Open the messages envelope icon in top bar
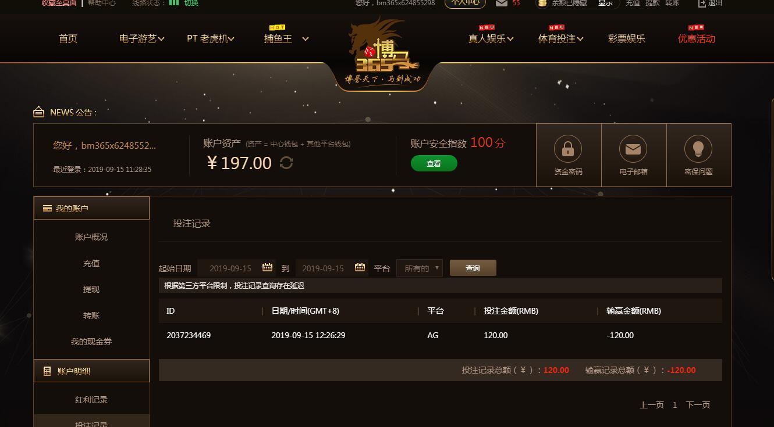Image resolution: width=774 pixels, height=427 pixels. 501,3
